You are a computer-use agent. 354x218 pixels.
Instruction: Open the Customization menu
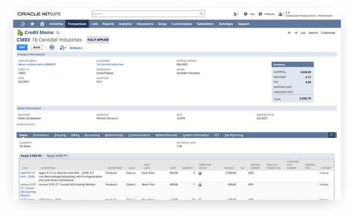pyautogui.click(x=182, y=24)
